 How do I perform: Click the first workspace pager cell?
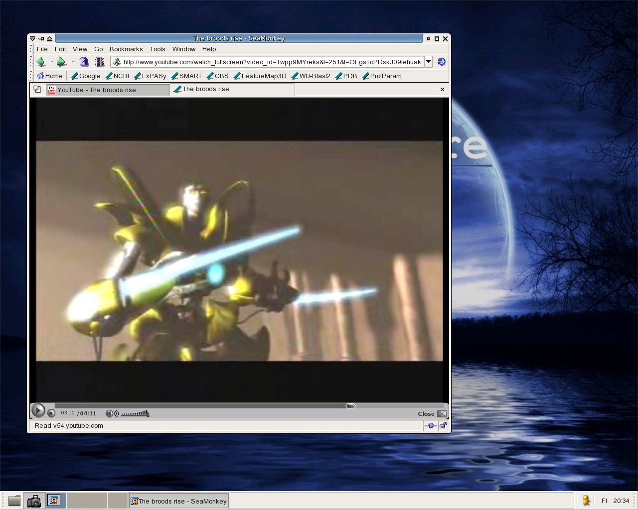click(56, 501)
